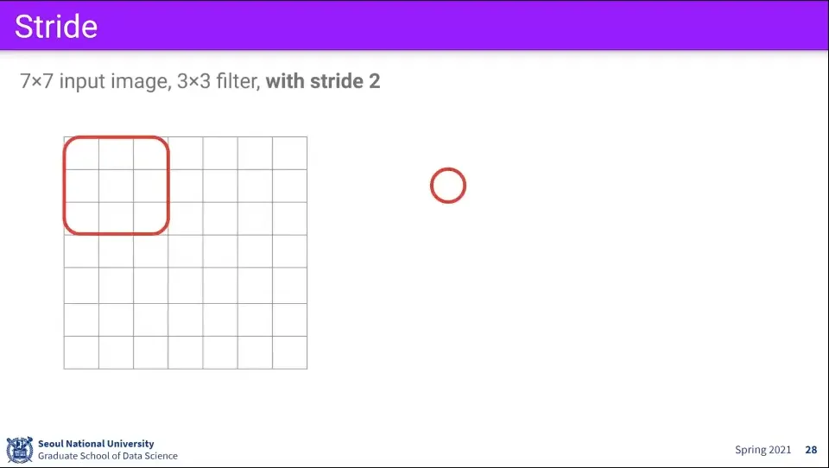Click the bold 'with stride 2' text
The height and width of the screenshot is (468, 829).
(323, 82)
